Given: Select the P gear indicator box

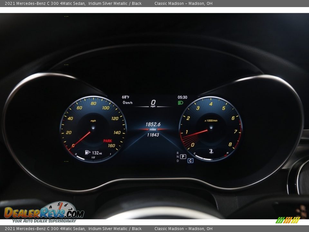Looking at the screenshot, I should click(x=183, y=157).
